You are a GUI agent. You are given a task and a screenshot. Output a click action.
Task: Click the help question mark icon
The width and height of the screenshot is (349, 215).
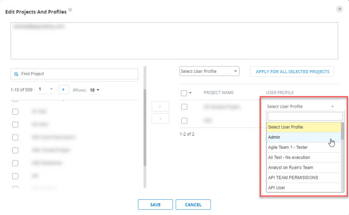tap(70, 10)
